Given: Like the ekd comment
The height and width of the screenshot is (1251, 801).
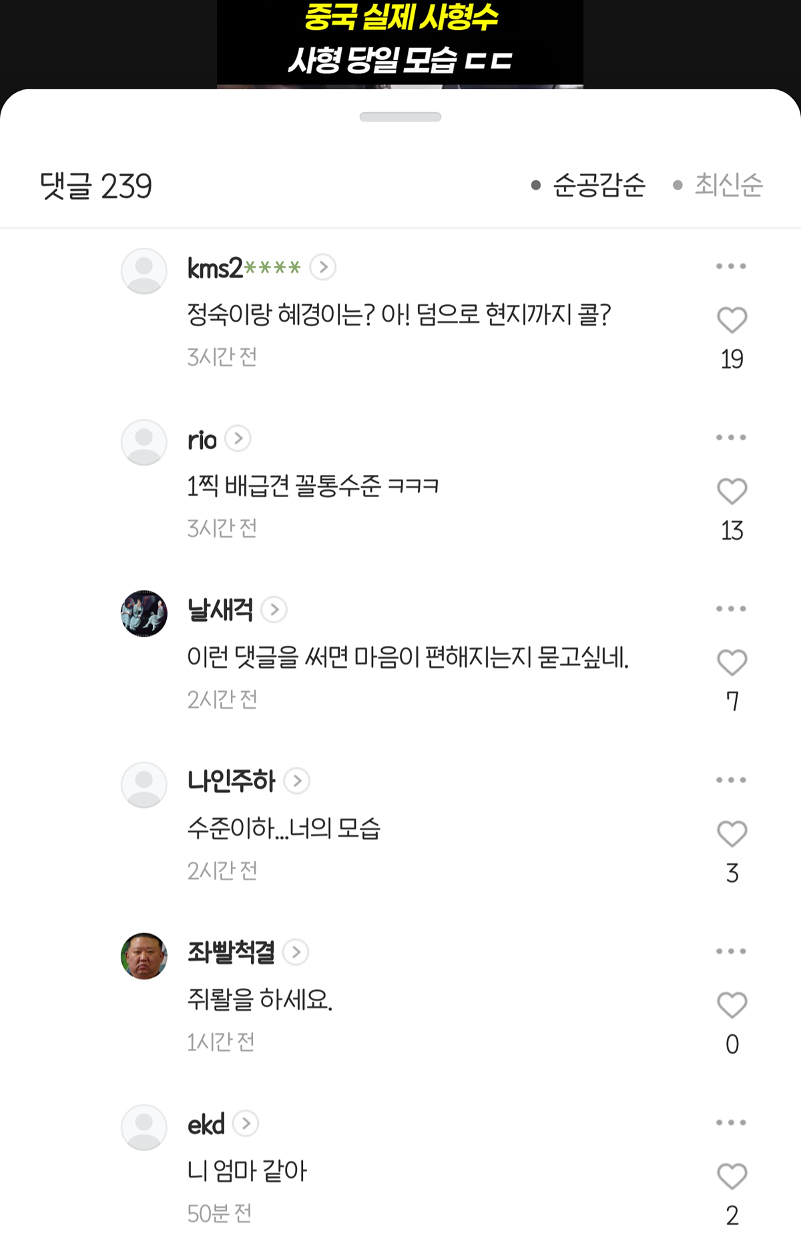Looking at the screenshot, I should pos(732,1177).
